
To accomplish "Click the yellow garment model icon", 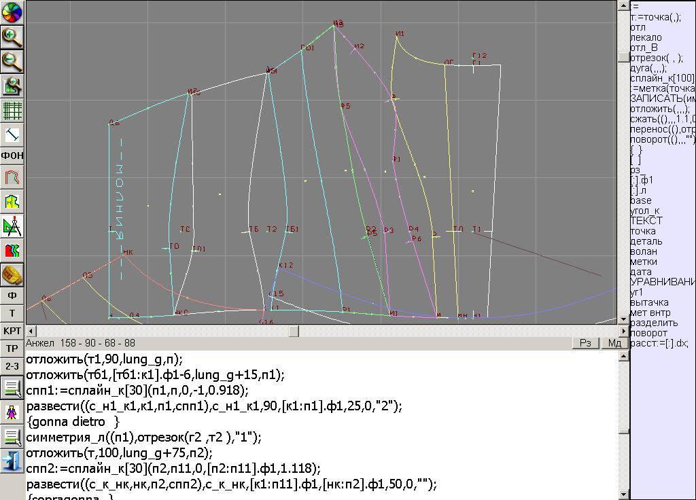I will (12, 202).
